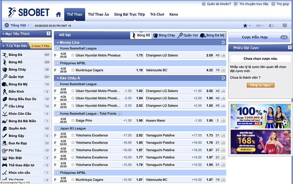This screenshot has height=184, width=293.
Task: Open Keno menu
Action: point(173,14)
